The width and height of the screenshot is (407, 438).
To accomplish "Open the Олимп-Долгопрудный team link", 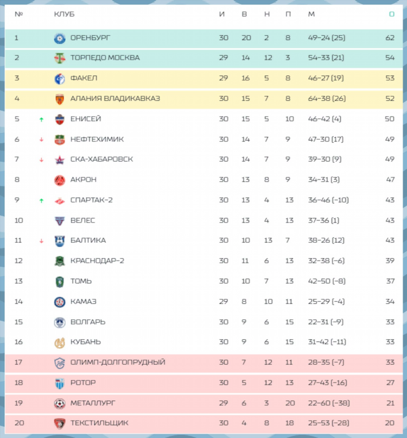I will (118, 363).
